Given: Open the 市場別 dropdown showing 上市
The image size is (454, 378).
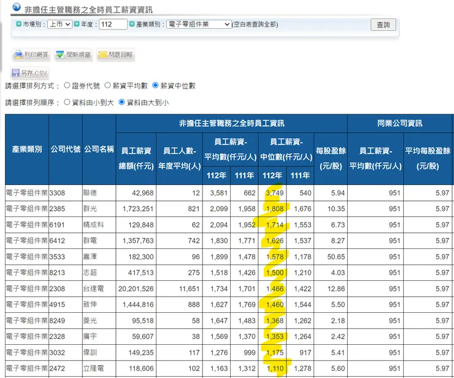Looking at the screenshot, I should (x=60, y=25).
